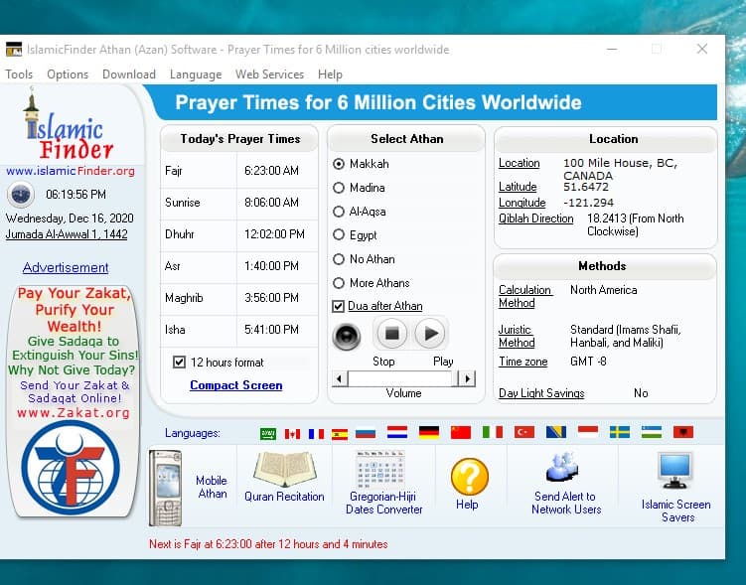746x585 pixels.
Task: Open the Quran Recitation book icon
Action: coord(284,469)
